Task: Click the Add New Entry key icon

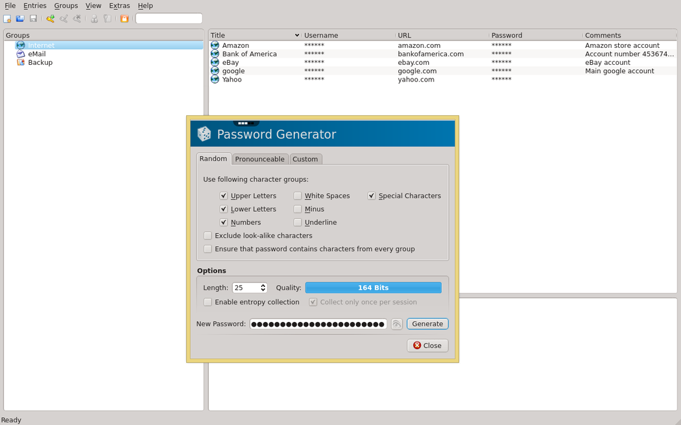Action: point(50,19)
